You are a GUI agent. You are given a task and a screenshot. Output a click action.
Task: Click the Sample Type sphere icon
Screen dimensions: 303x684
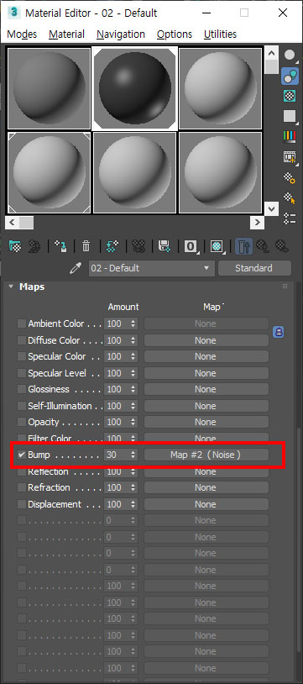pos(290,55)
